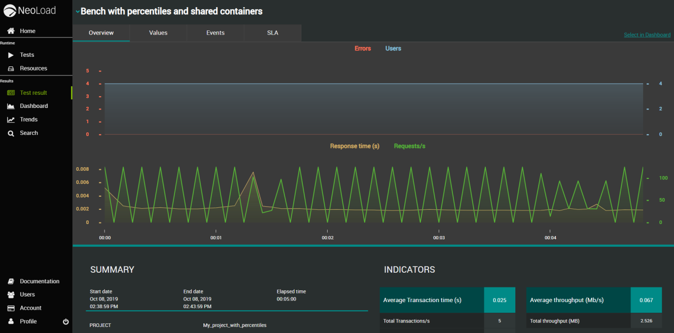Open Test result in sidebar
The height and width of the screenshot is (333, 674).
point(33,93)
